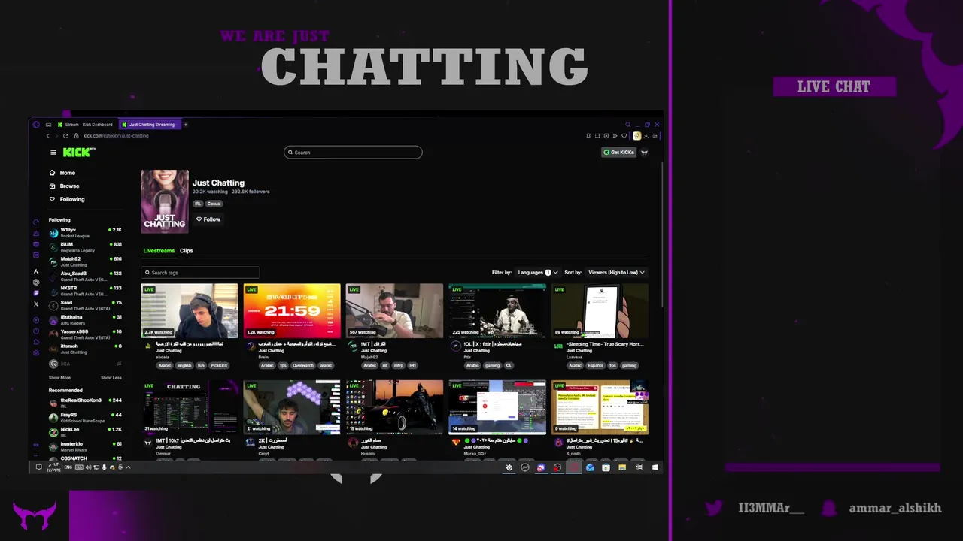
Task: Open iSUM channel playing Hogwarts Legacy
Action: click(85, 247)
